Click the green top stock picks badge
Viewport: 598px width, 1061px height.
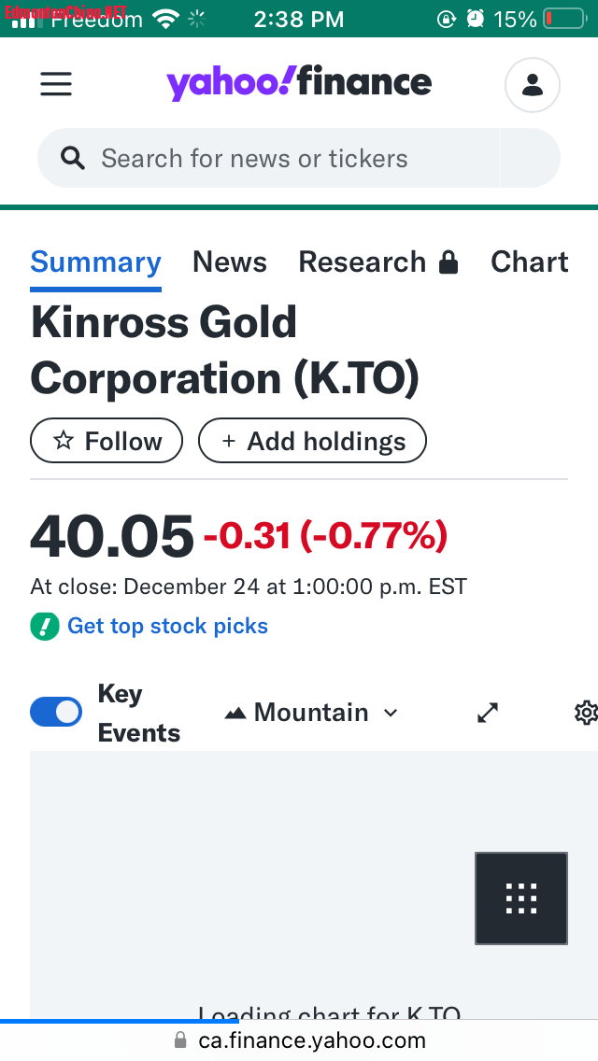[x=45, y=626]
